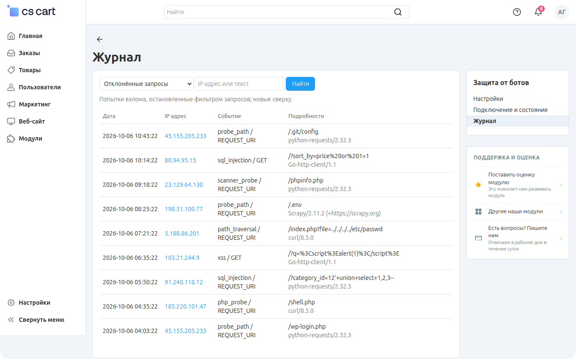The image size is (576, 359).
Task: Open the help question mark icon
Action: click(517, 12)
